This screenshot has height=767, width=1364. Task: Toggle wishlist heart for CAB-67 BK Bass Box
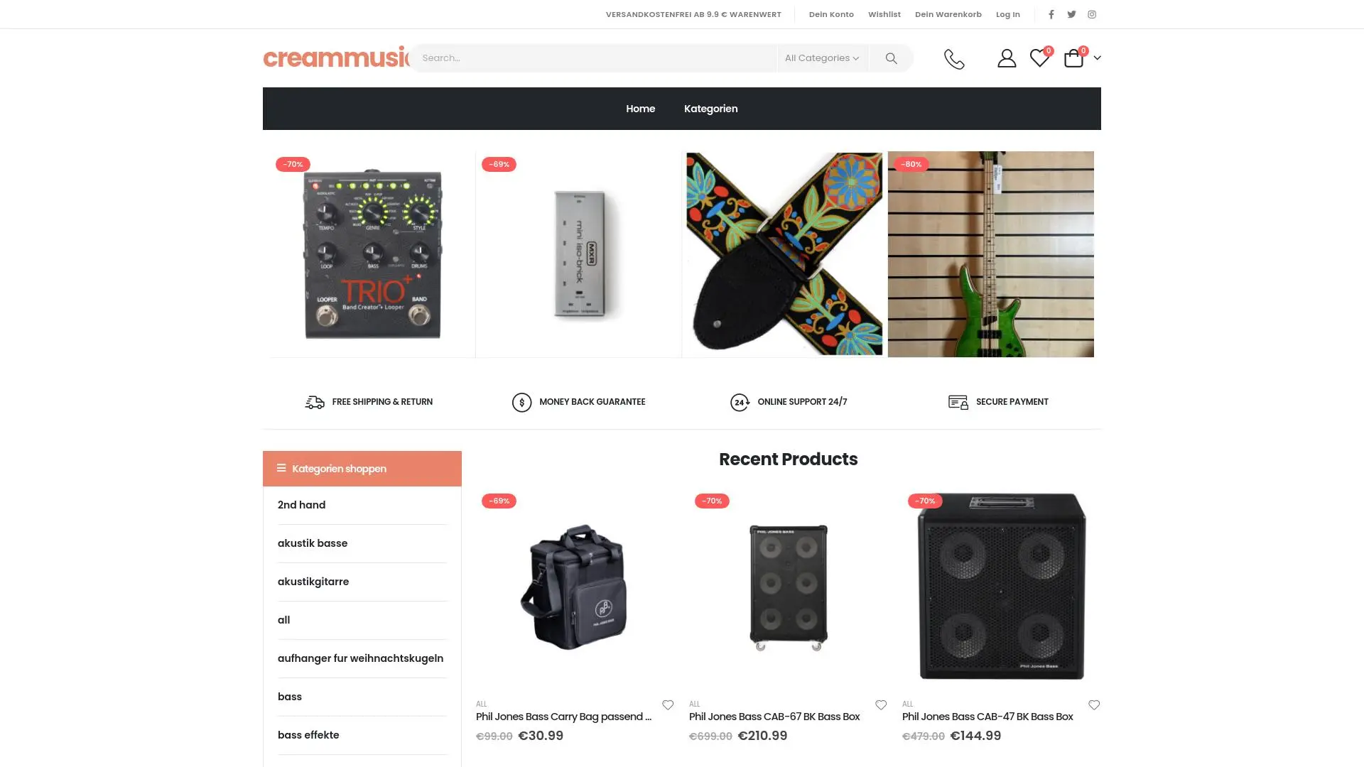pos(881,705)
